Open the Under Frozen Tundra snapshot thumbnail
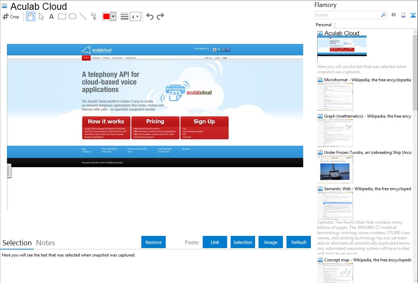The width and height of the screenshot is (418, 283). coord(335,169)
